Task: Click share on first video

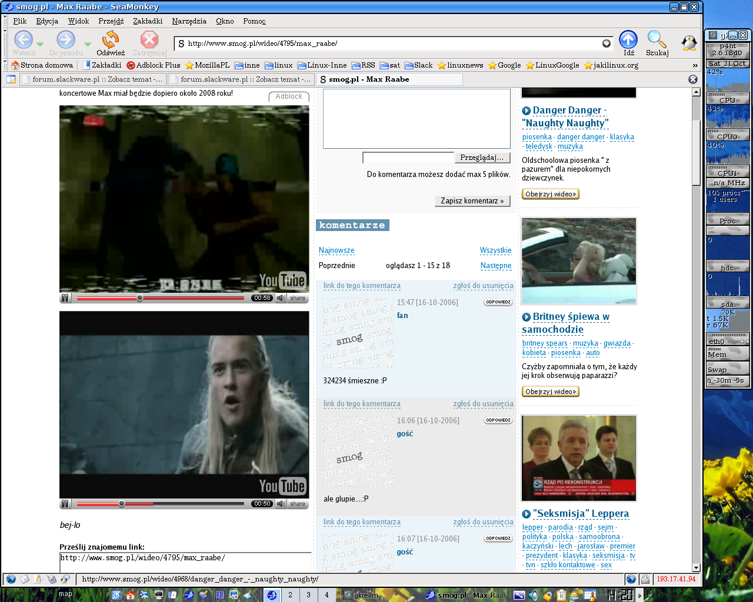Action: coord(298,298)
